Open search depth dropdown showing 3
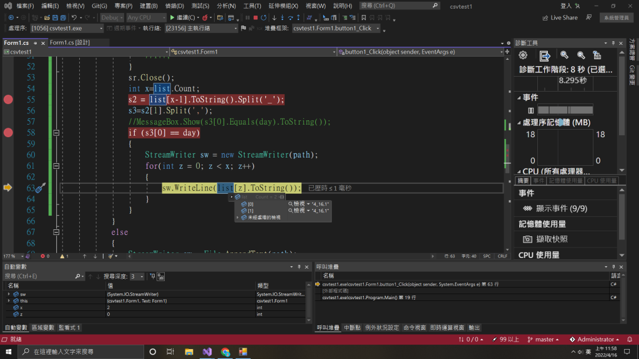This screenshot has width=639, height=359. 137,277
